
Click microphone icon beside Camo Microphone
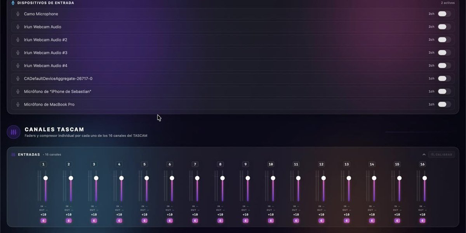[x=18, y=14]
